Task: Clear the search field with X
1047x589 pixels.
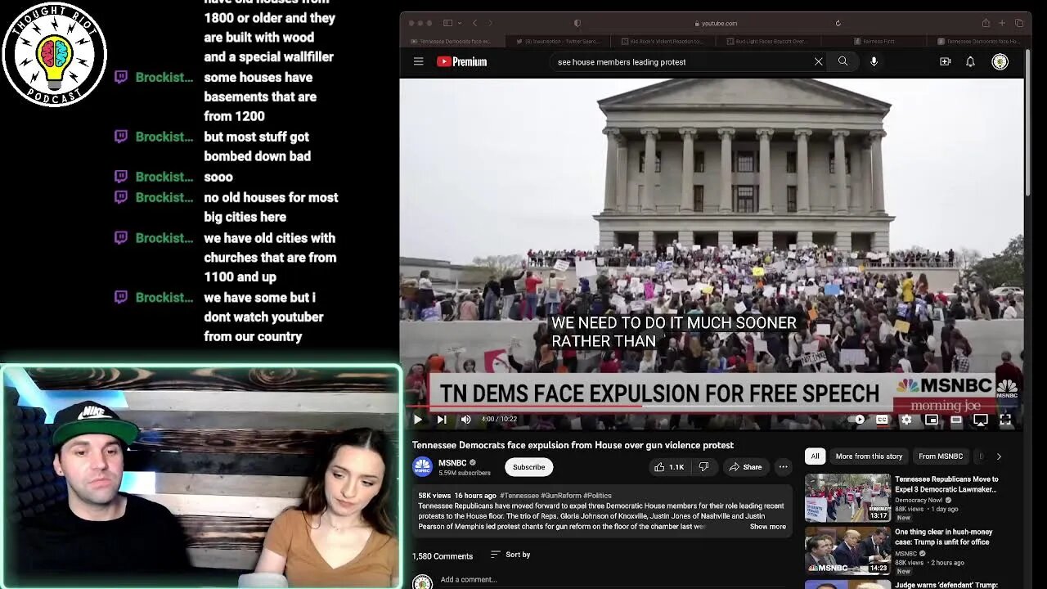Action: pyautogui.click(x=818, y=61)
